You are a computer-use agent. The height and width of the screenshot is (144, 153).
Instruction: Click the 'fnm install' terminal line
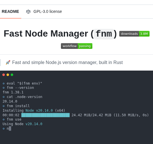coord(16,106)
